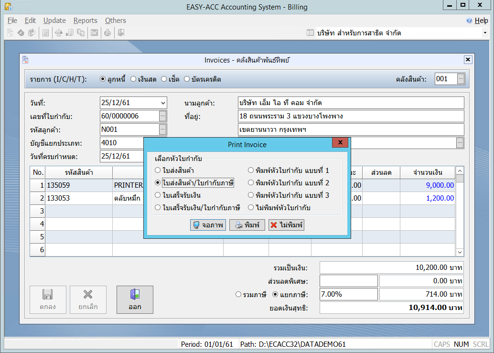This screenshot has width=494, height=353.
Task: Click the พิมพ์ printer button
Action: (247, 225)
